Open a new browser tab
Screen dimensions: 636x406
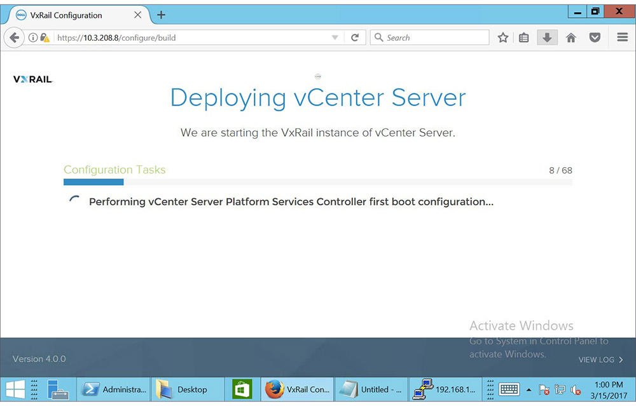[161, 15]
